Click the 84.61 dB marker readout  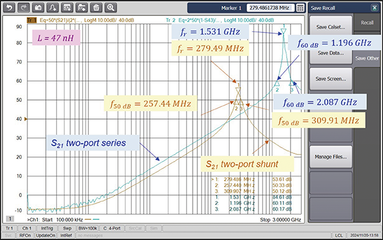282,197
